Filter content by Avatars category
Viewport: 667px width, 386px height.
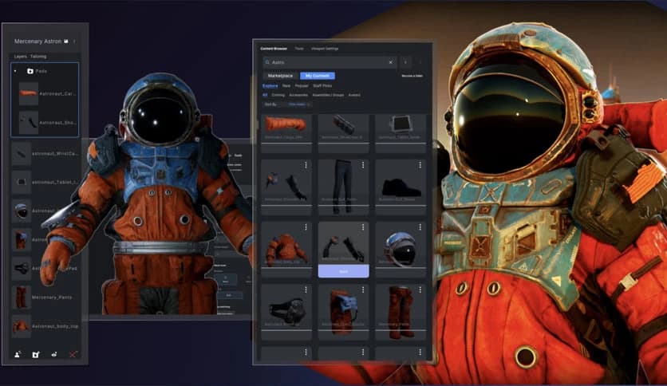354,95
